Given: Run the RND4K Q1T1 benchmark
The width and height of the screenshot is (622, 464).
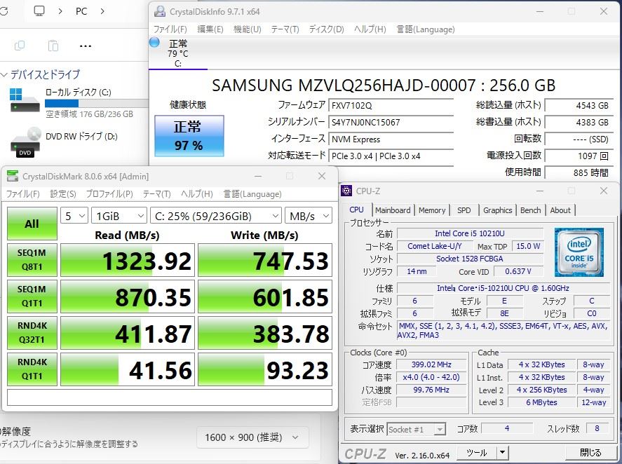Looking at the screenshot, I should coord(32,369).
